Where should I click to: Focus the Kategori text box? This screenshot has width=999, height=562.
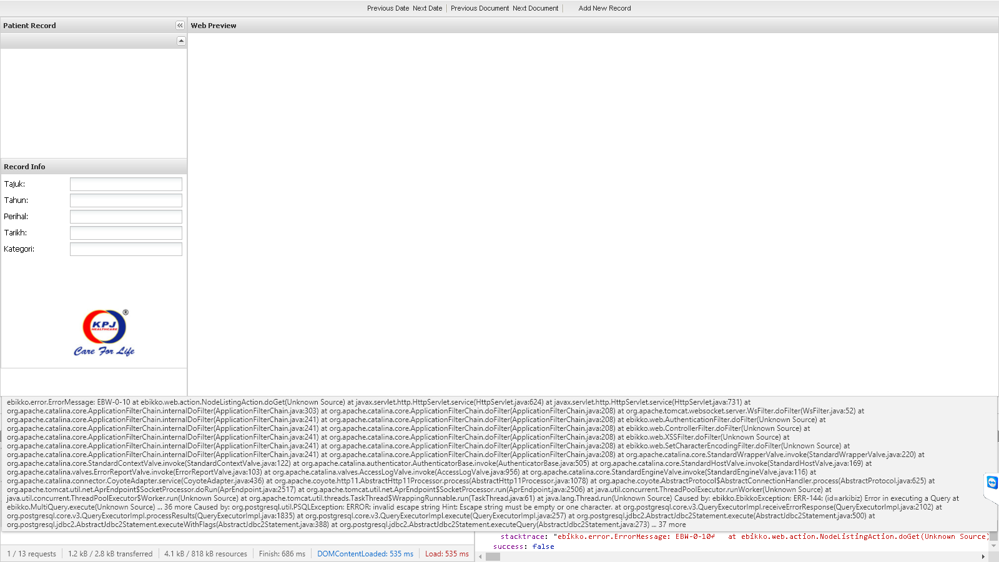(125, 249)
